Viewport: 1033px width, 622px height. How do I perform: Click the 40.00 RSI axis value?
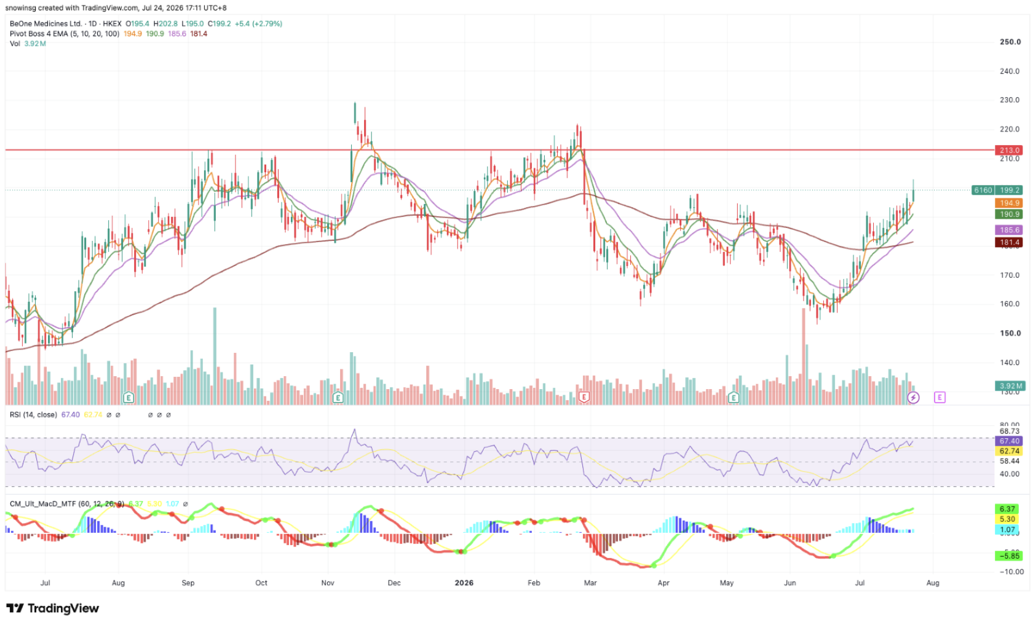(1010, 474)
